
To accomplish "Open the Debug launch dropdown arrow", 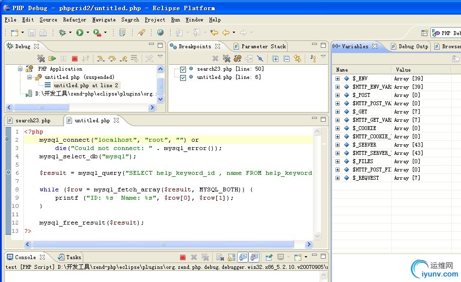I will tap(70, 33).
